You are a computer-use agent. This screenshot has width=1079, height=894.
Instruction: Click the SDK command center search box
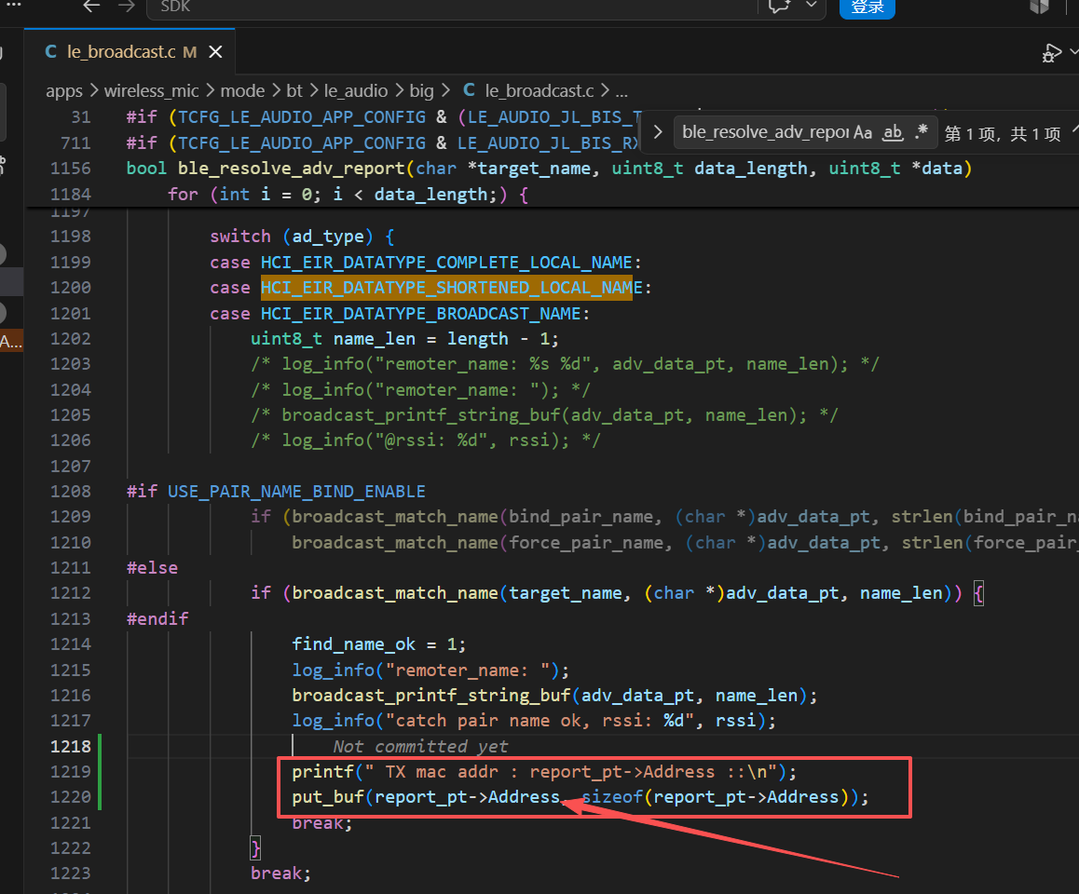(x=451, y=8)
